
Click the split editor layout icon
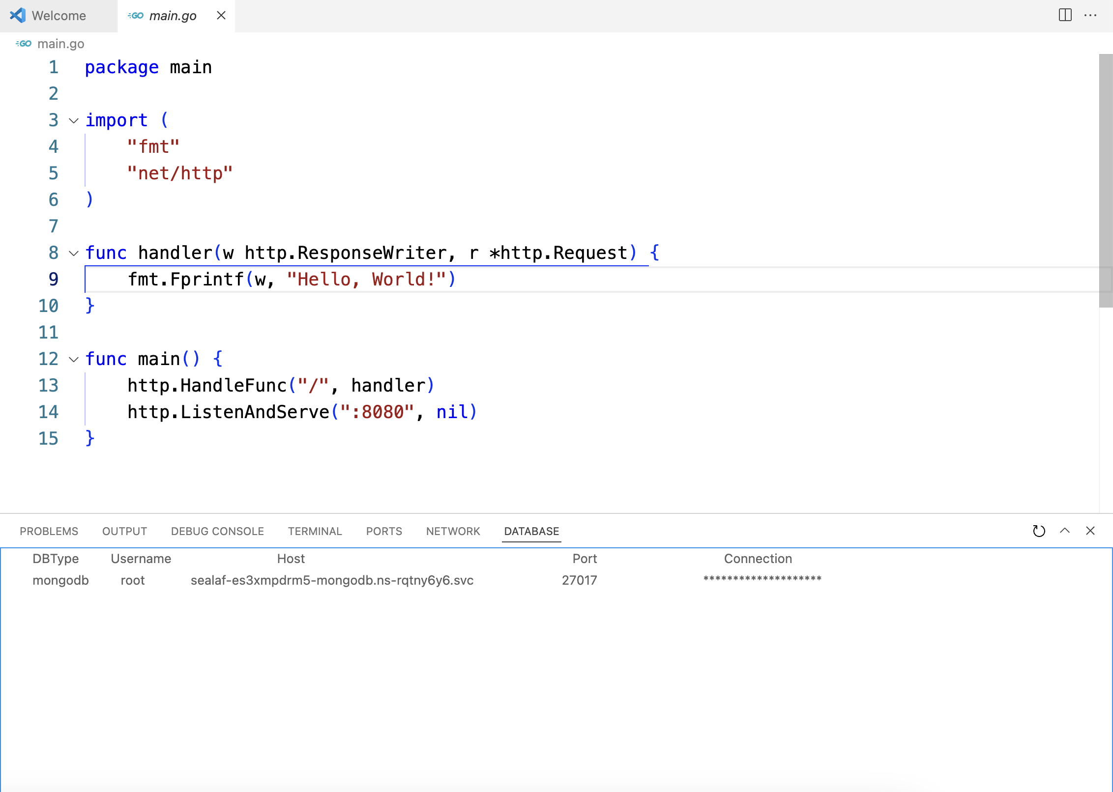(x=1065, y=15)
